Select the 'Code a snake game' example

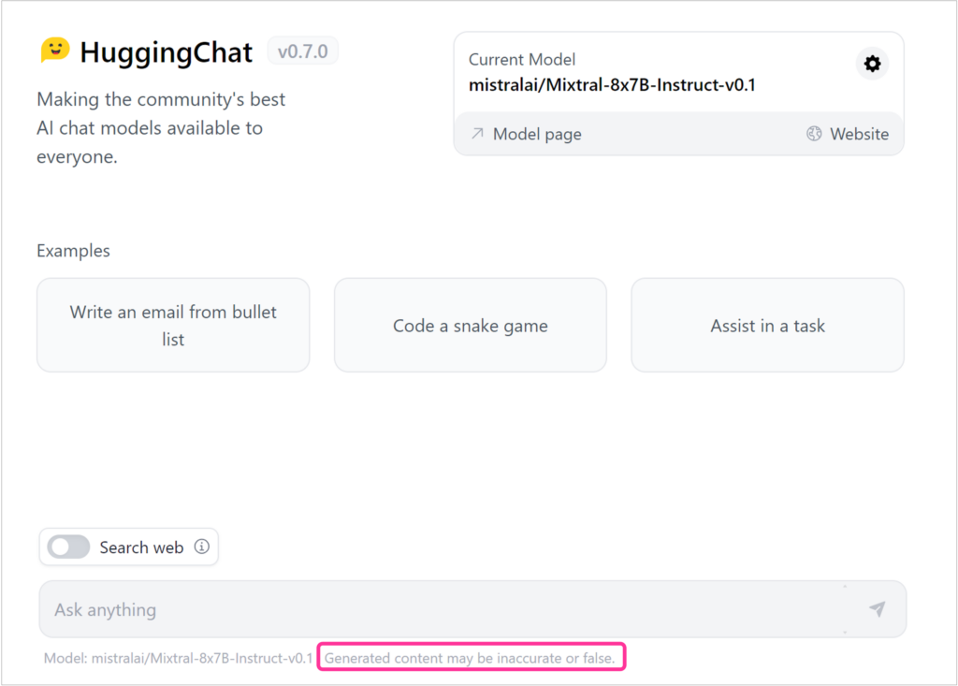pos(470,325)
